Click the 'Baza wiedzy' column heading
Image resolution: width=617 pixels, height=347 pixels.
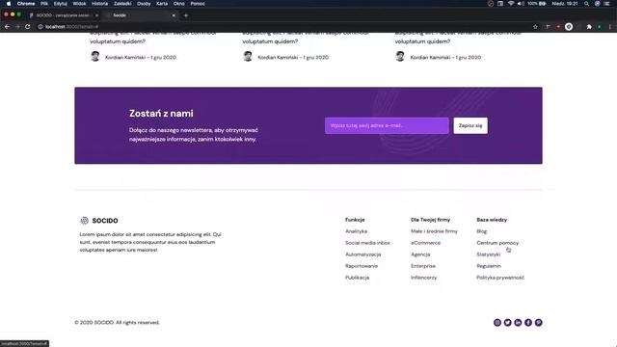[x=492, y=220]
